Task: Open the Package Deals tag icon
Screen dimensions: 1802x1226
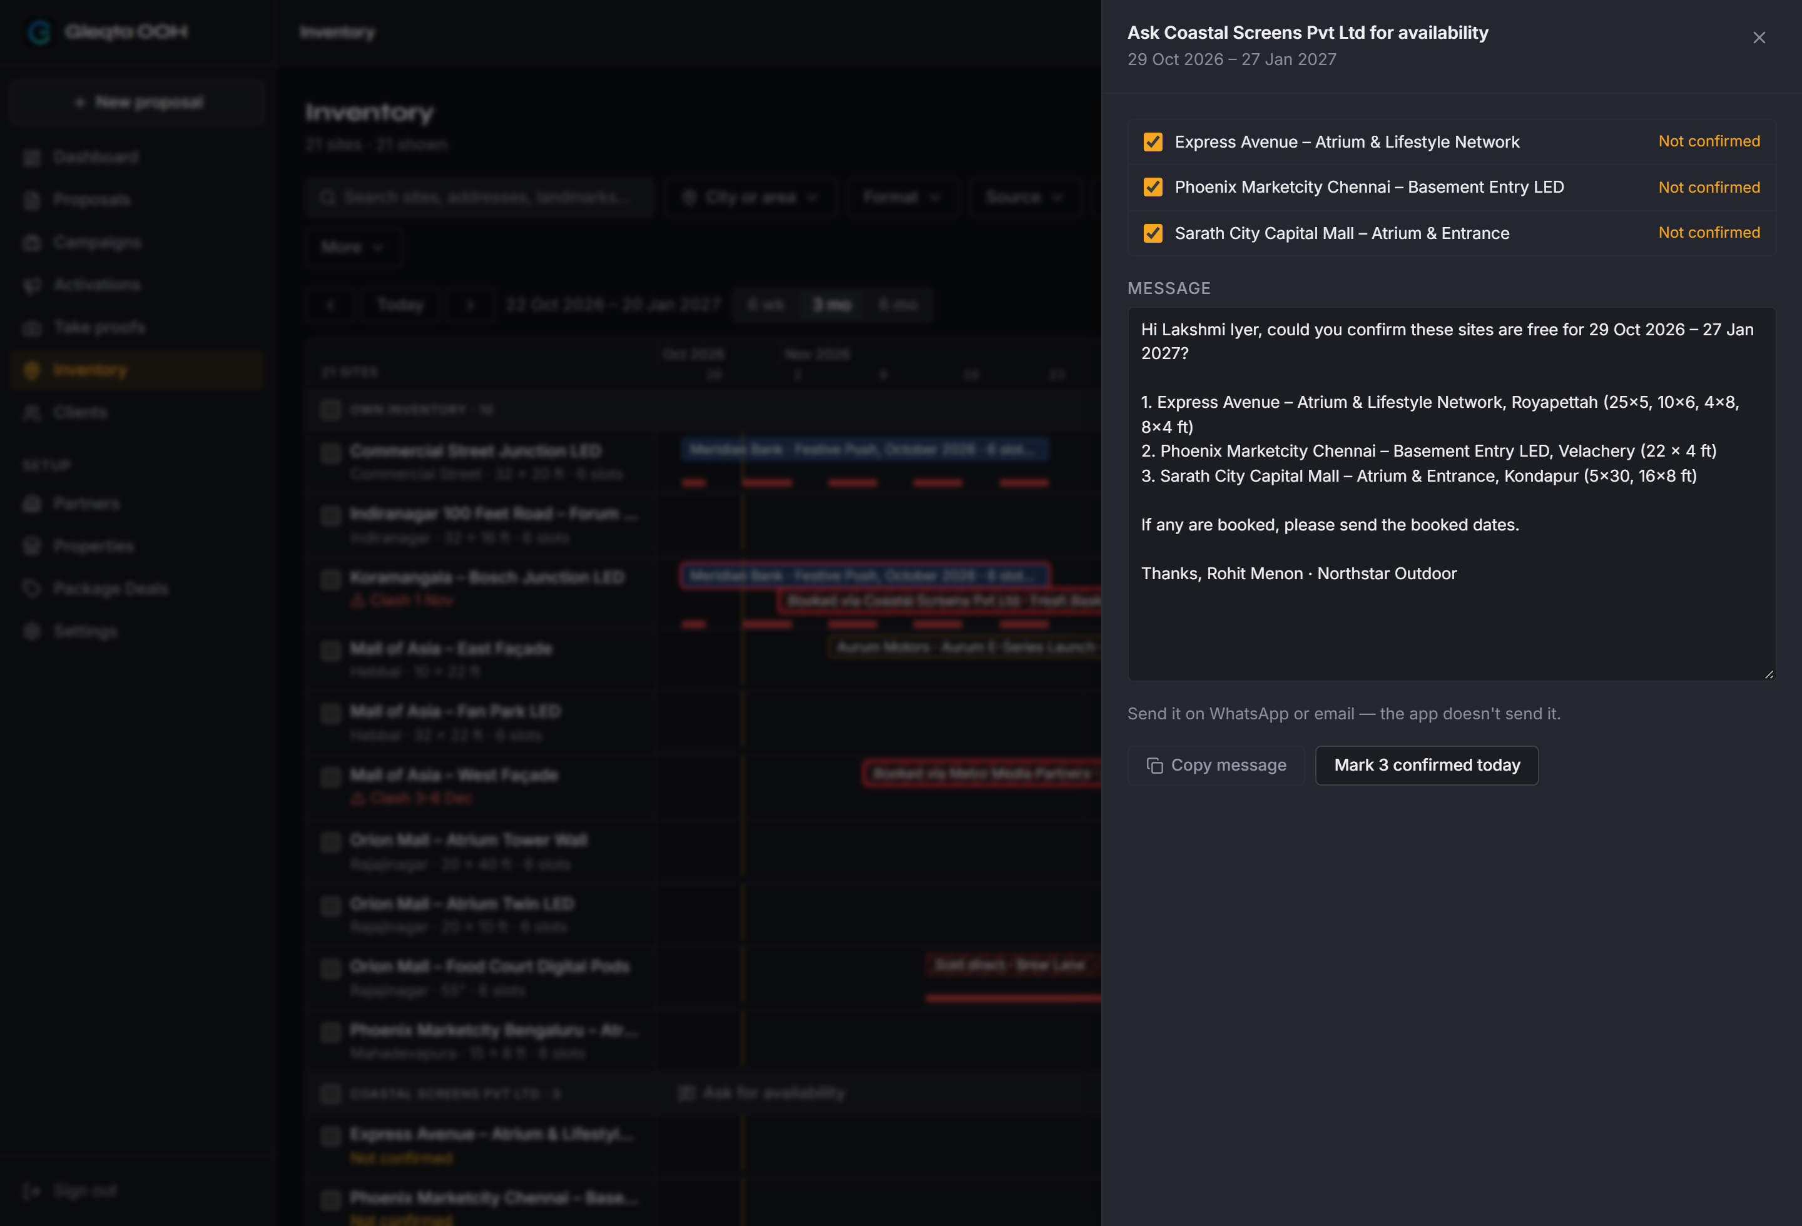Action: tap(32, 589)
